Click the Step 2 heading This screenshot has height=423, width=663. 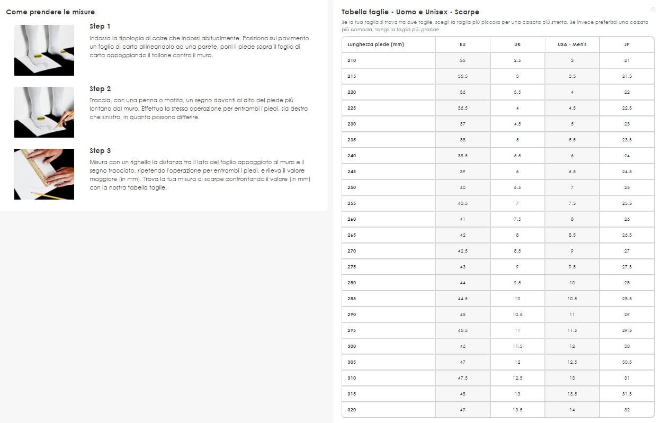click(100, 89)
